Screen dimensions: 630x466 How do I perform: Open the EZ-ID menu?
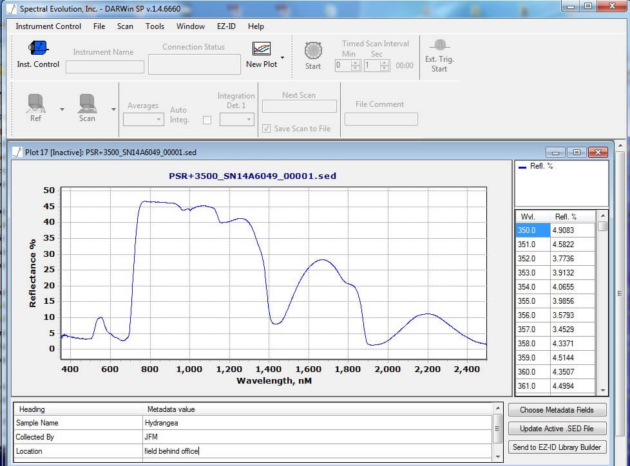coord(226,26)
